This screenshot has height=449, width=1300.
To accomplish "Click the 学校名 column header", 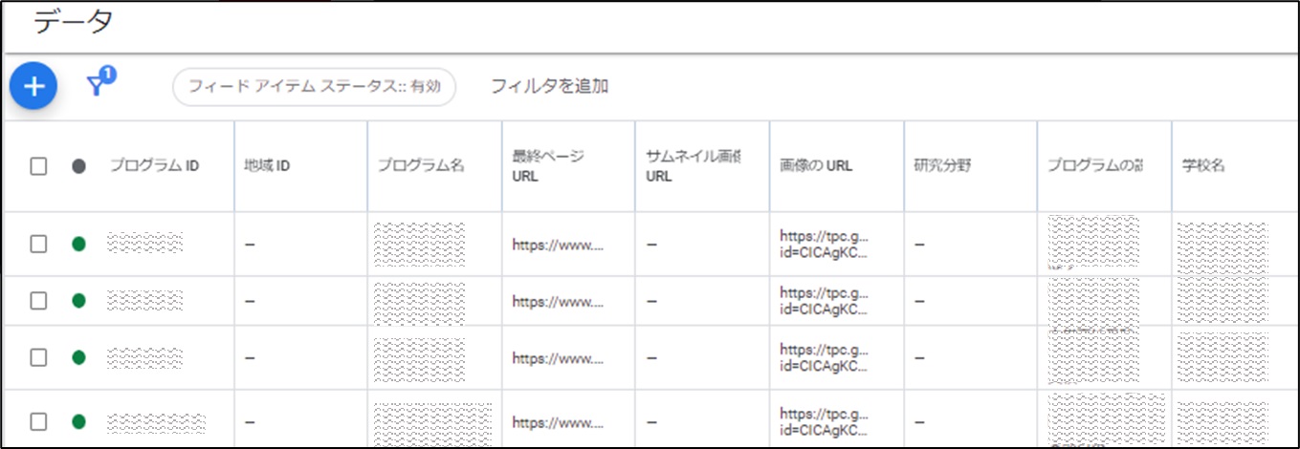I will coord(1203,166).
